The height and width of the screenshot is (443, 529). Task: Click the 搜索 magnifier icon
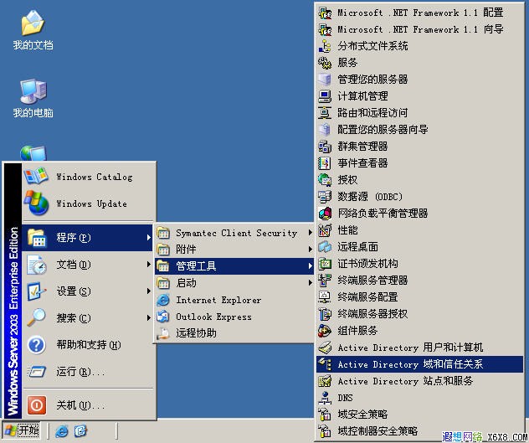(x=37, y=317)
